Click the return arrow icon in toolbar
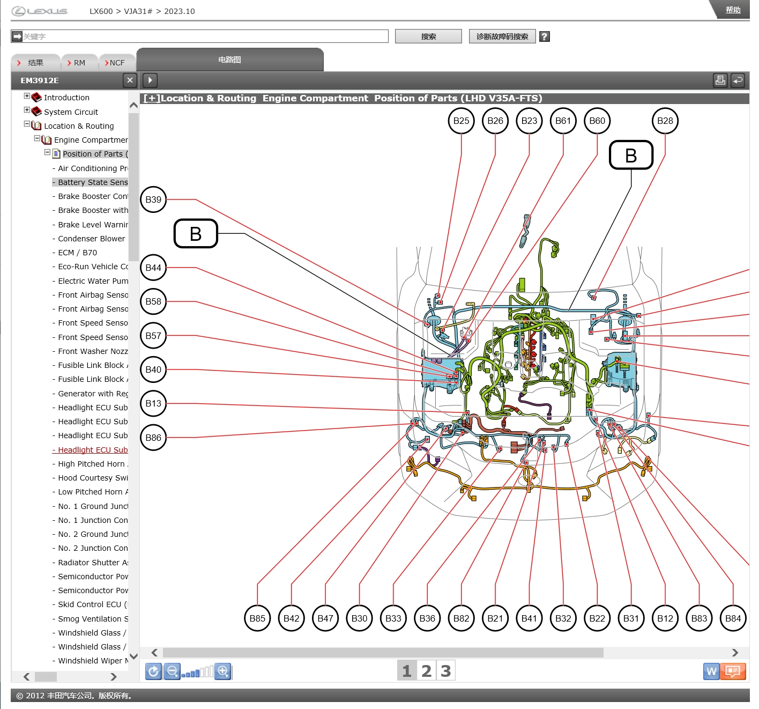Image resolution: width=759 pixels, height=709 pixels. coord(738,80)
